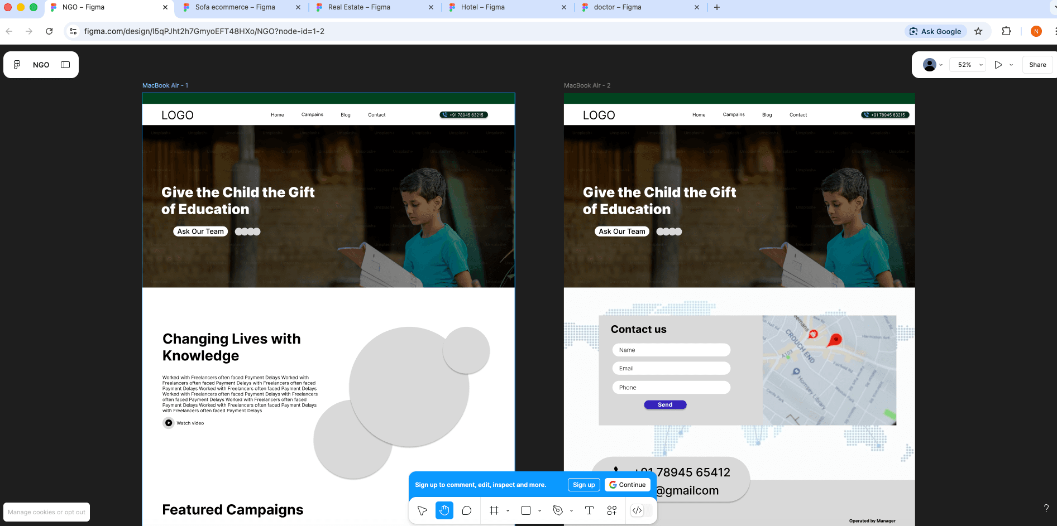The image size is (1057, 526).
Task: Expand the Pen tool options chevron
Action: [x=571, y=510]
